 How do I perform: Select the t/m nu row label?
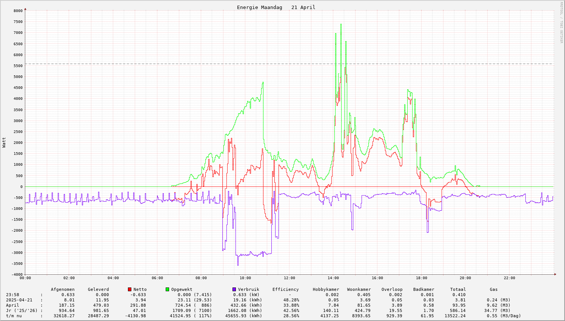[14, 316]
